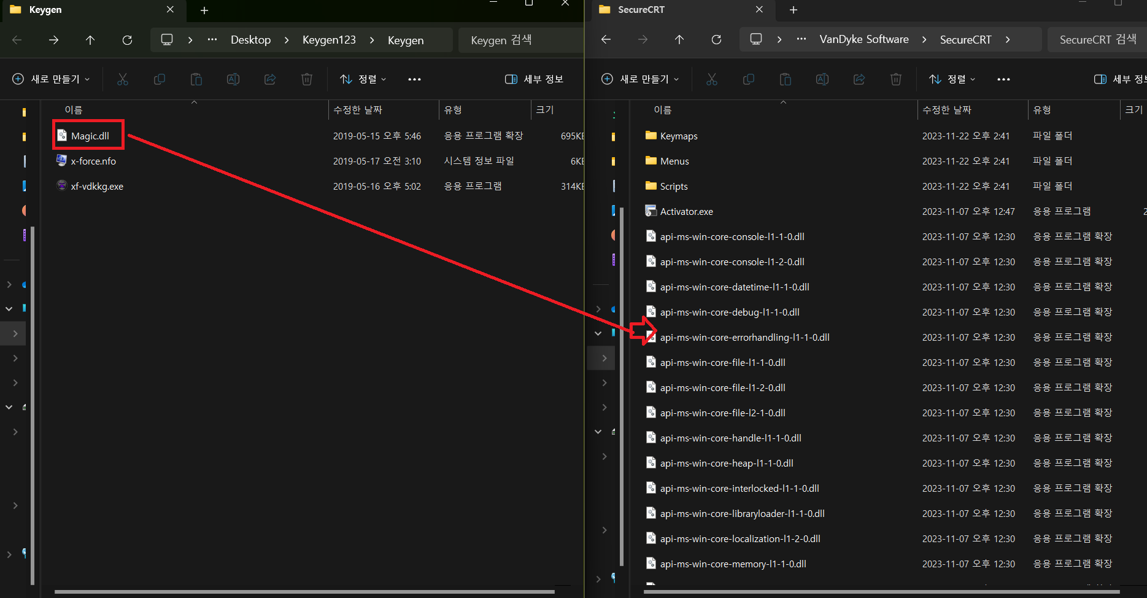The height and width of the screenshot is (598, 1147).
Task: Toggle 세부 정보 pane in Keygen window
Action: tap(534, 79)
